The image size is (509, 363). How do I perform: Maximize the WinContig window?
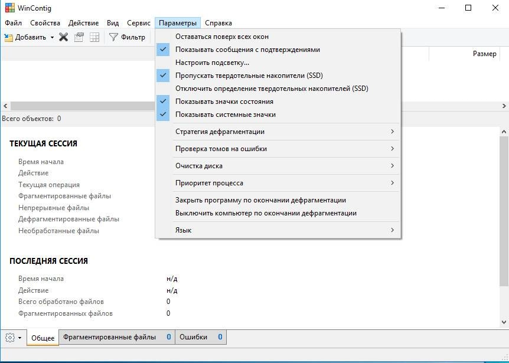click(x=468, y=8)
